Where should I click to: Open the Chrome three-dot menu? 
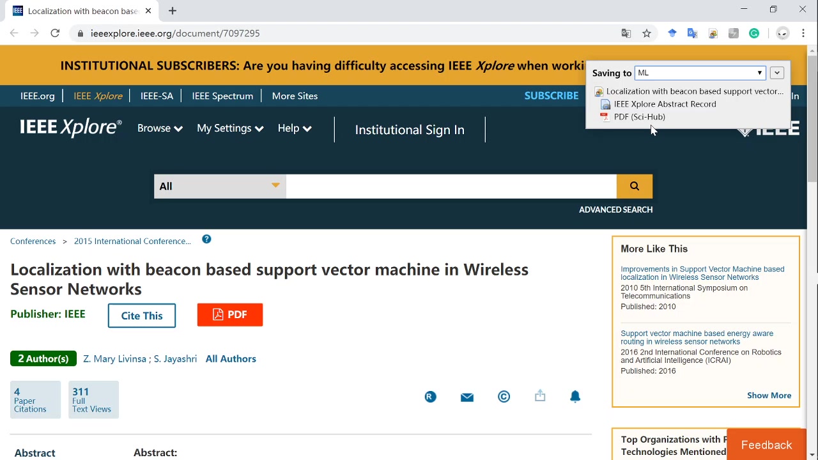tap(803, 33)
